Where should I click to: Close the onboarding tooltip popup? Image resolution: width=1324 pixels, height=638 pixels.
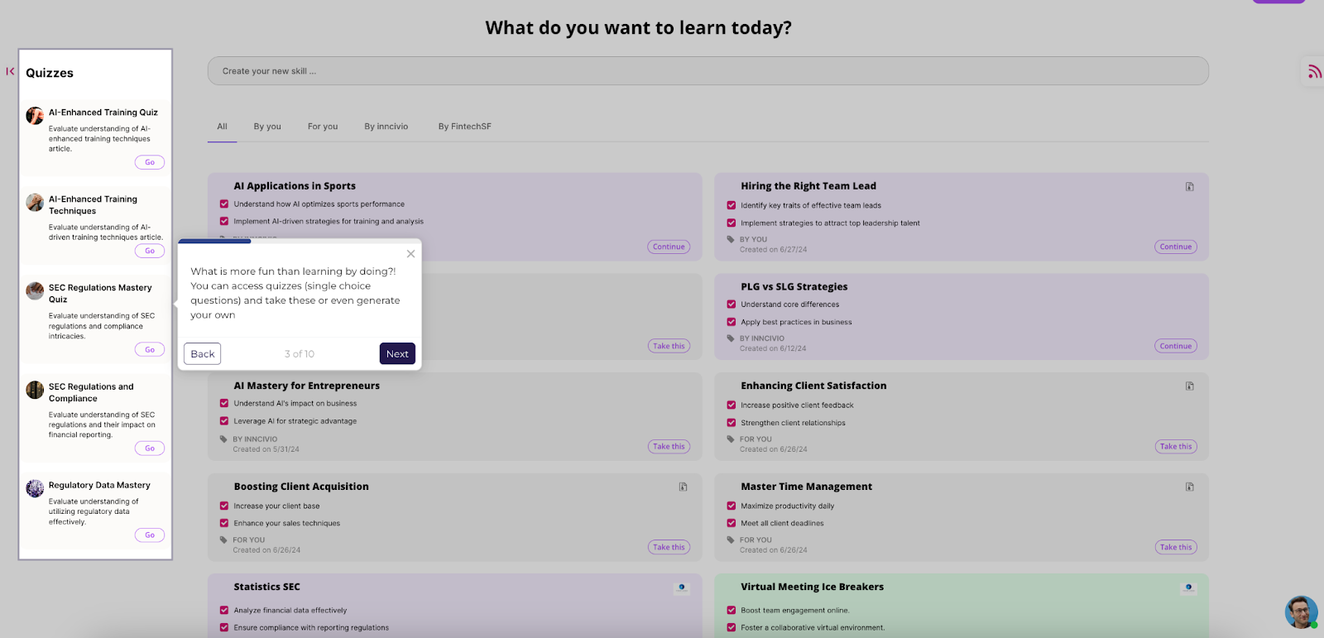tap(410, 254)
